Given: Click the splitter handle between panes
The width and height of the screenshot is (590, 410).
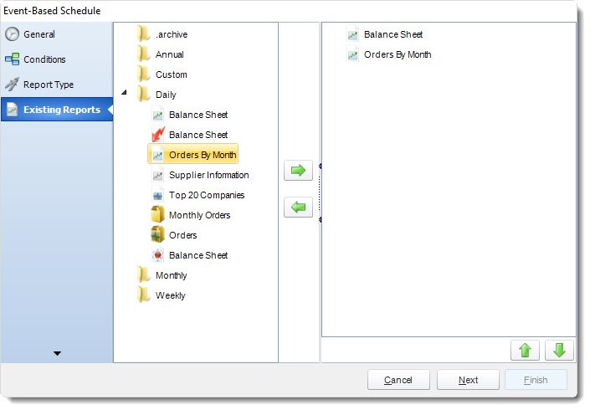Looking at the screenshot, I should [320, 192].
